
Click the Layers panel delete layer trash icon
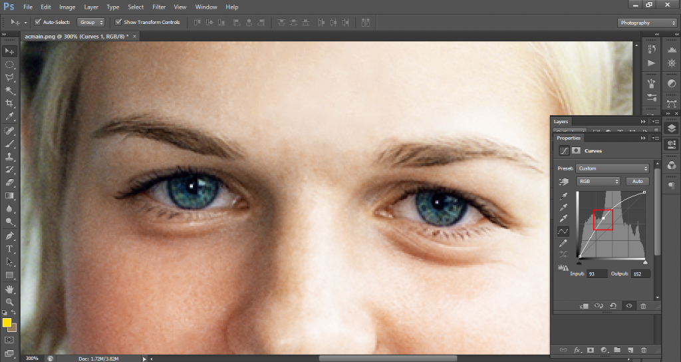pyautogui.click(x=644, y=350)
